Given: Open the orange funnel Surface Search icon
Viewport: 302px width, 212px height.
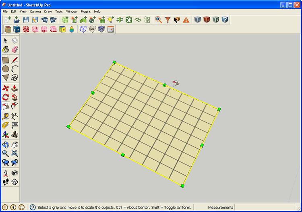Looking at the screenshot, I should coord(168,20).
